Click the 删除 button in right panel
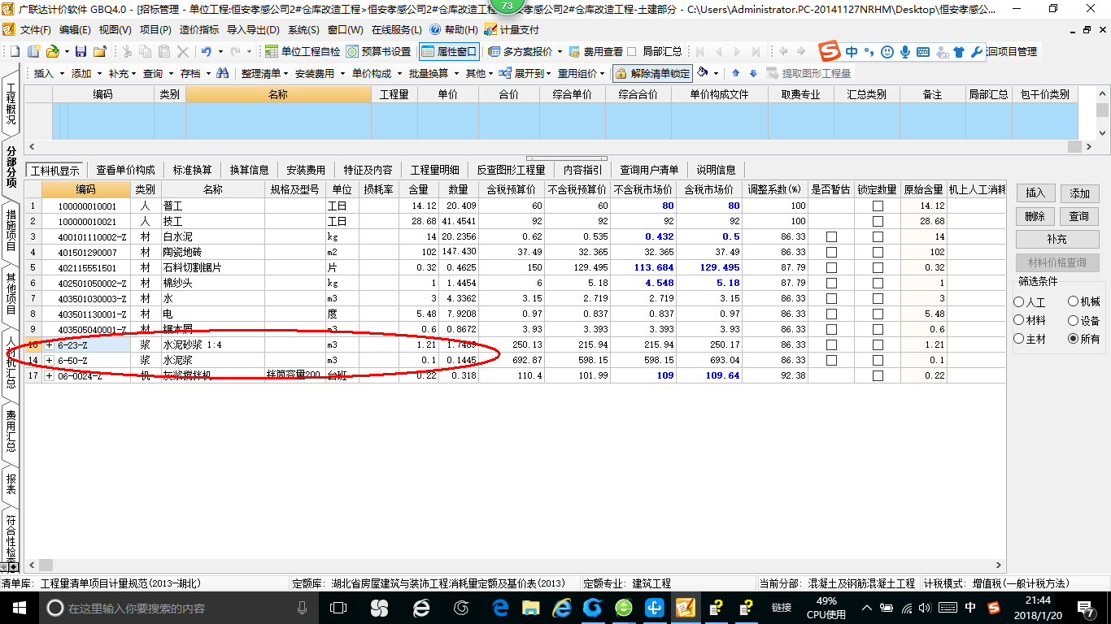 [x=1035, y=216]
